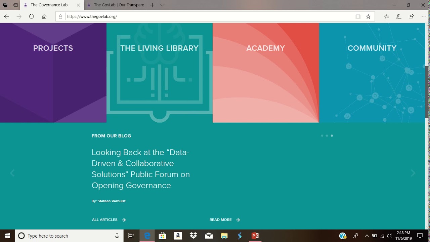Go back to the previous page
430x242 pixels.
6,16
